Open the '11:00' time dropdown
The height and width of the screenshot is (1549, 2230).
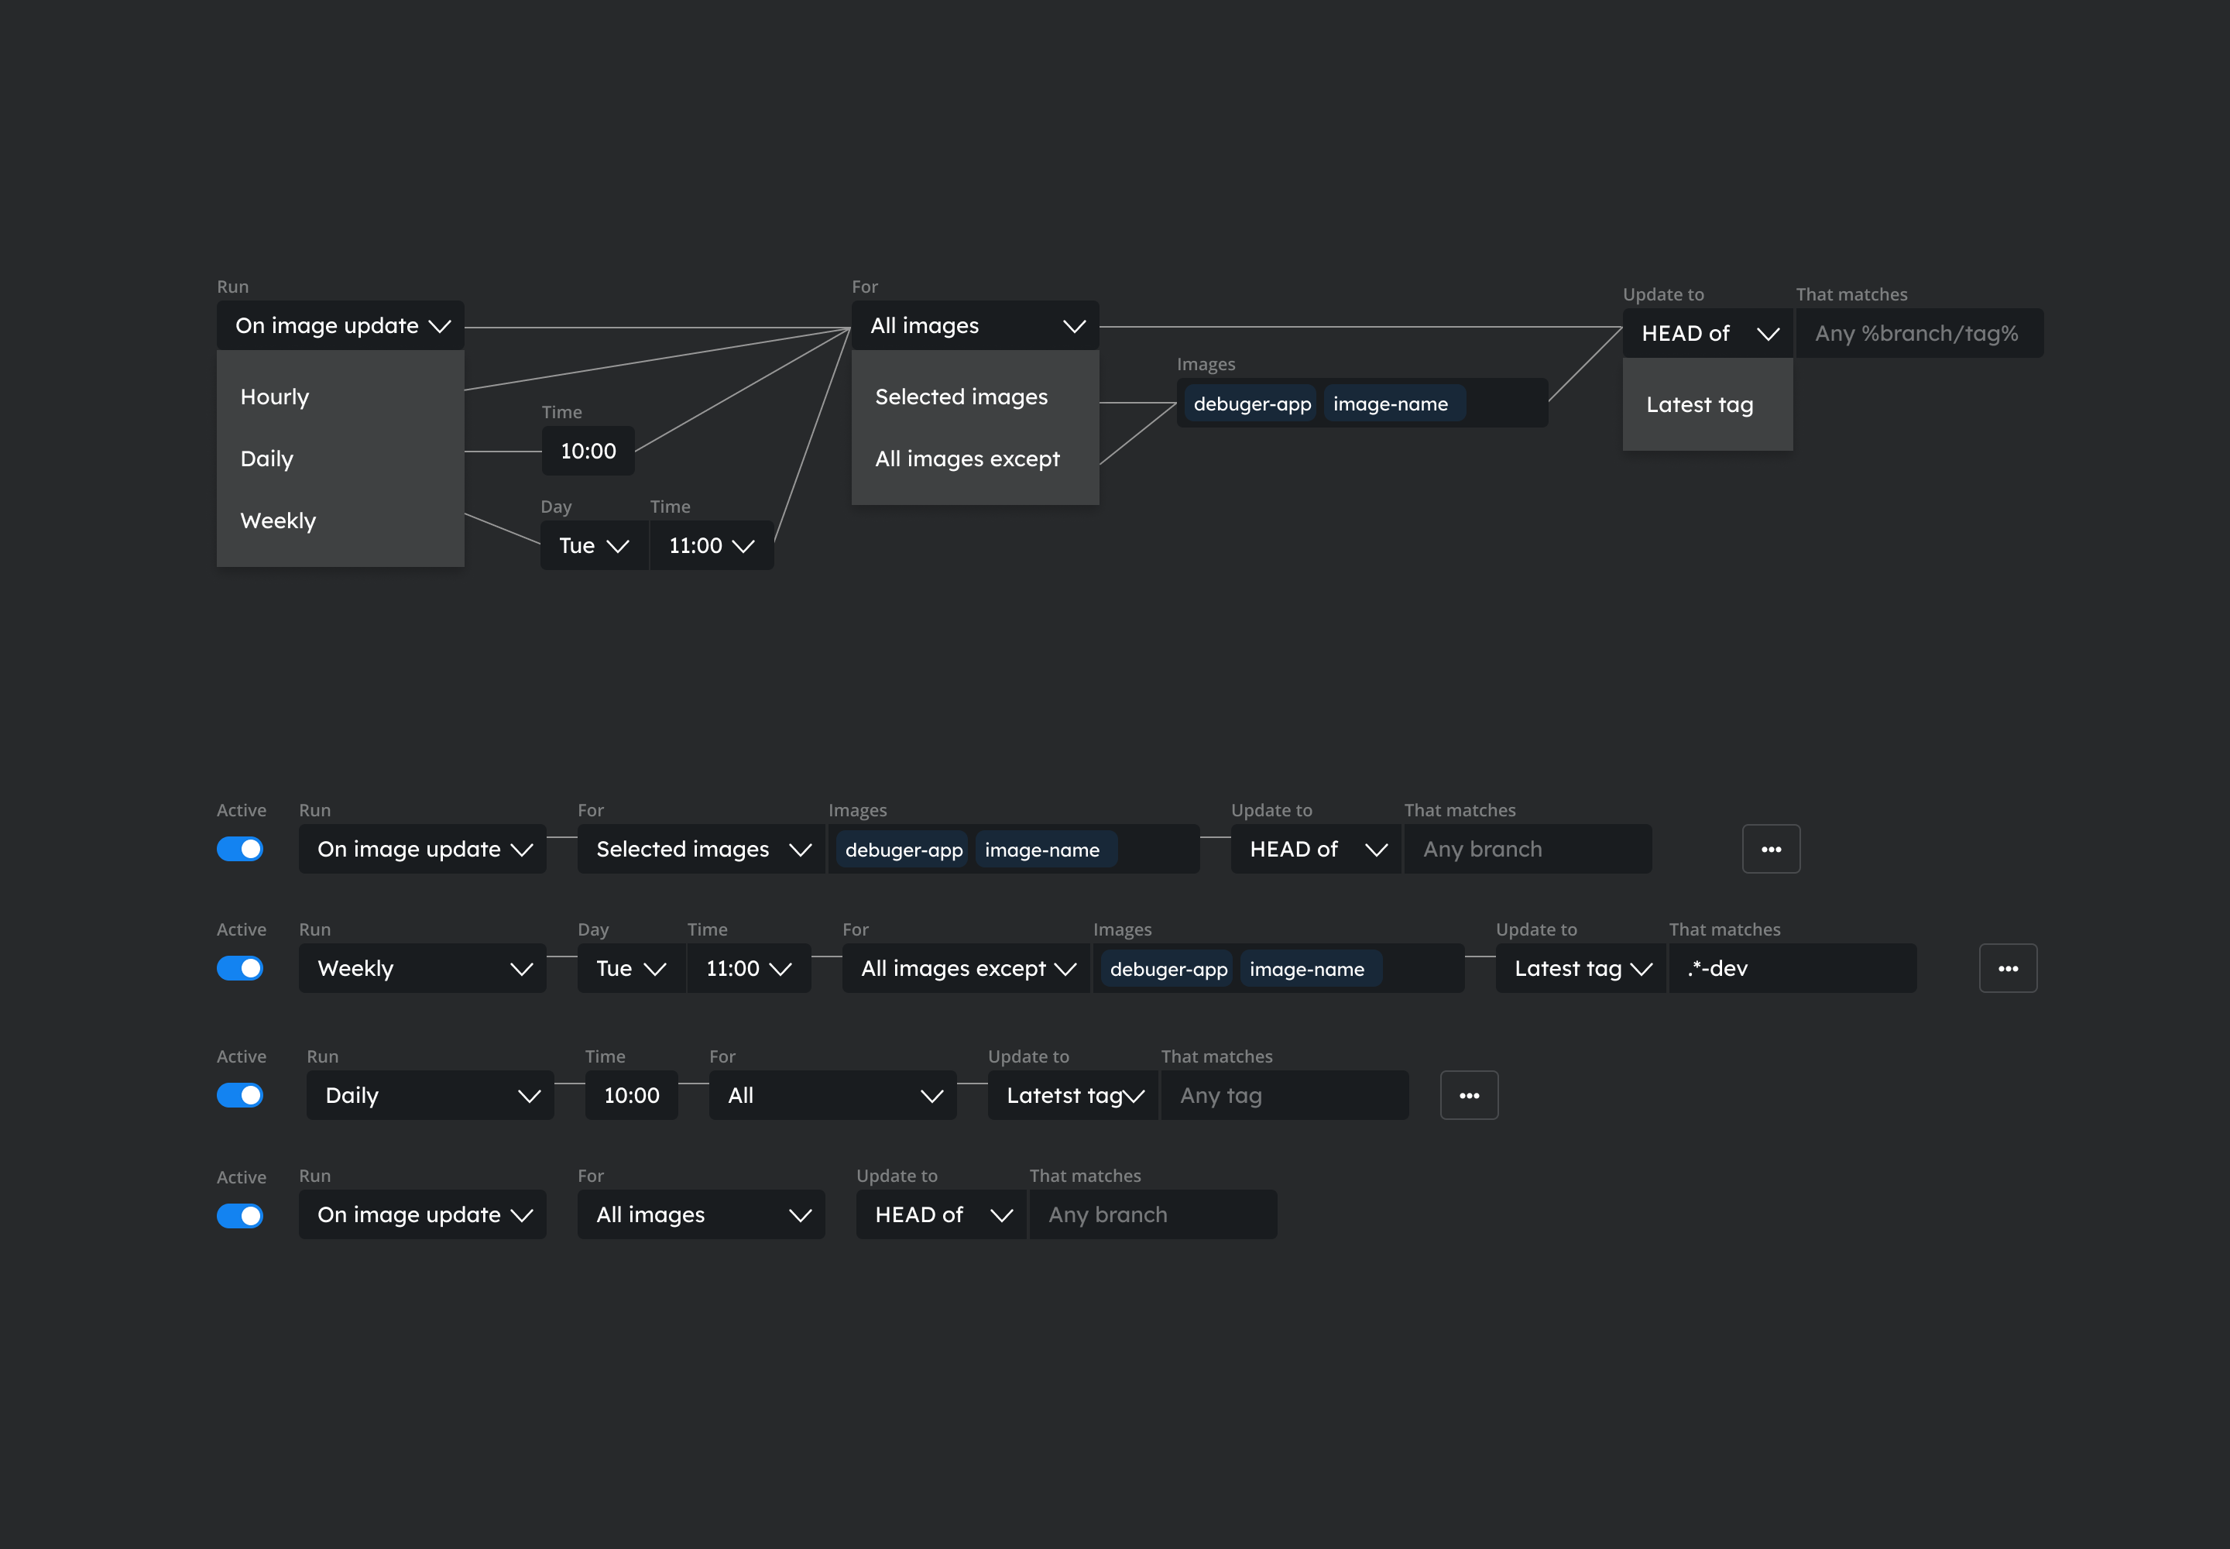tap(750, 967)
